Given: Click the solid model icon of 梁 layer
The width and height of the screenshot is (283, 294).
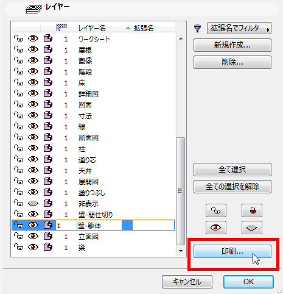Looking at the screenshot, I should [48, 247].
